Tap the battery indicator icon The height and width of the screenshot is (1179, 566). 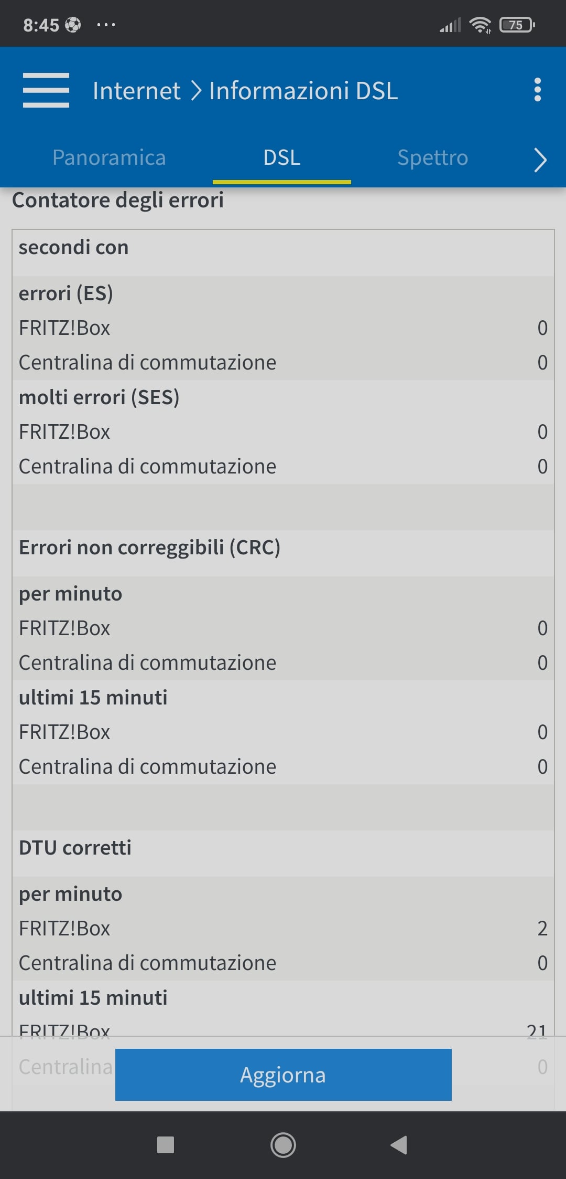pos(517,25)
